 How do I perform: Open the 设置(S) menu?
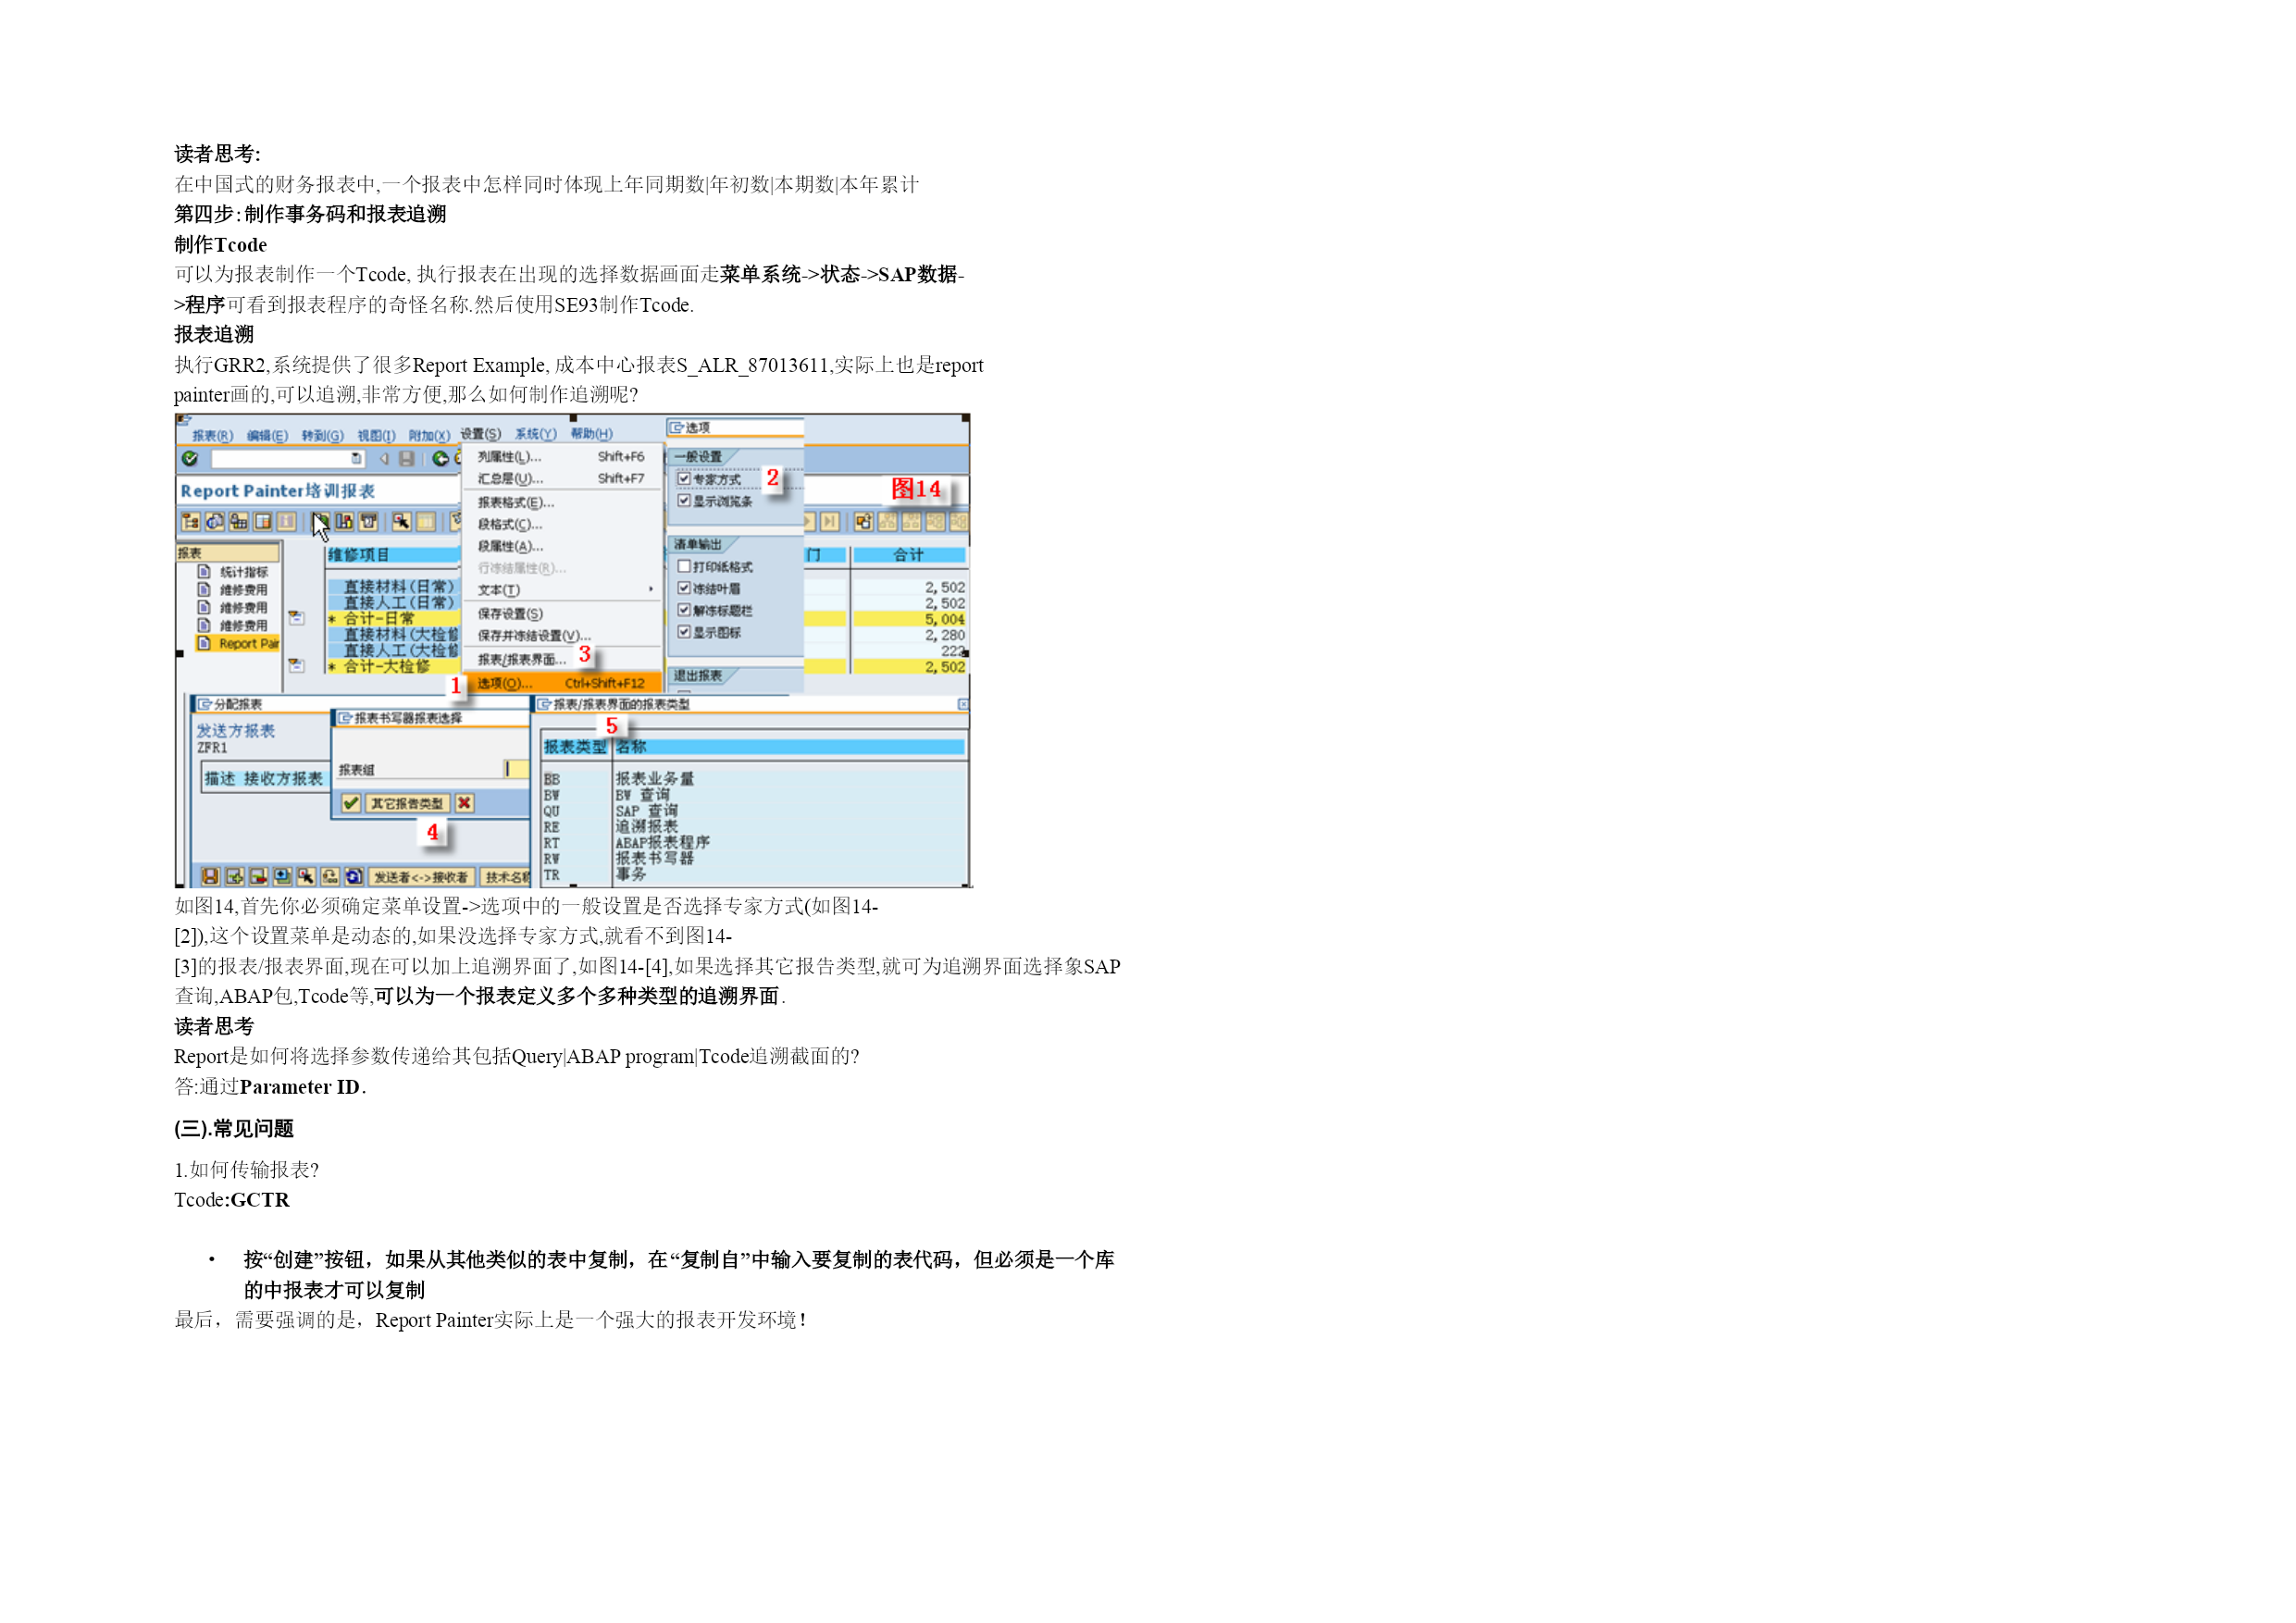pyautogui.click(x=480, y=434)
